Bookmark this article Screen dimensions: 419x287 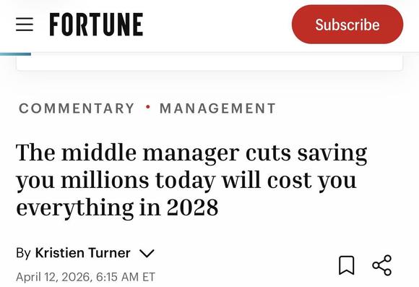tap(347, 265)
